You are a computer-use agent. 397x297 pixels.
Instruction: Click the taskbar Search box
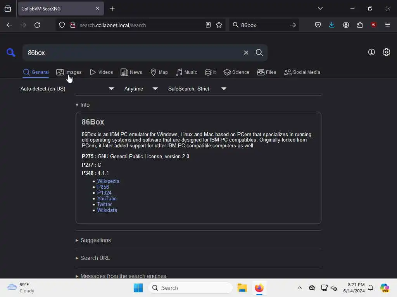(190, 288)
